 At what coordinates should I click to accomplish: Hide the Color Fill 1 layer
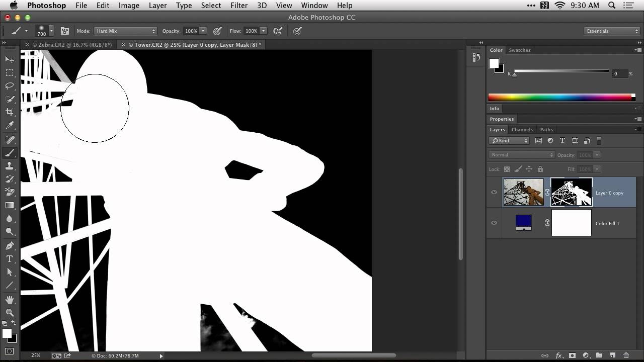tap(494, 223)
